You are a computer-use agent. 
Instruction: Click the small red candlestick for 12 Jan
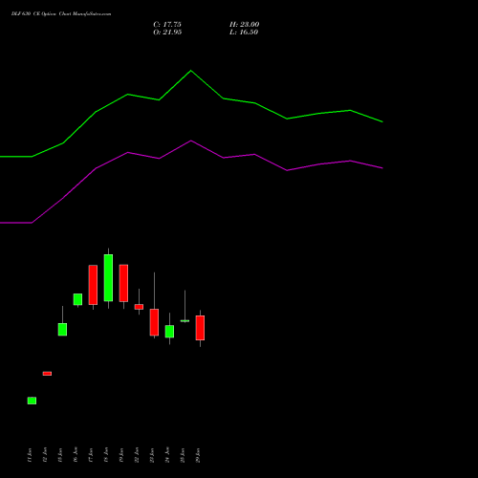coord(47,374)
